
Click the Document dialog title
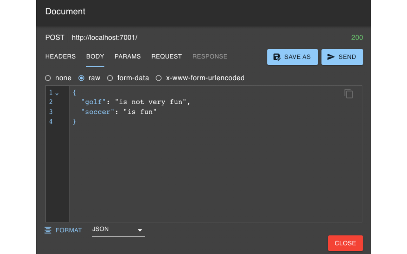tap(65, 11)
